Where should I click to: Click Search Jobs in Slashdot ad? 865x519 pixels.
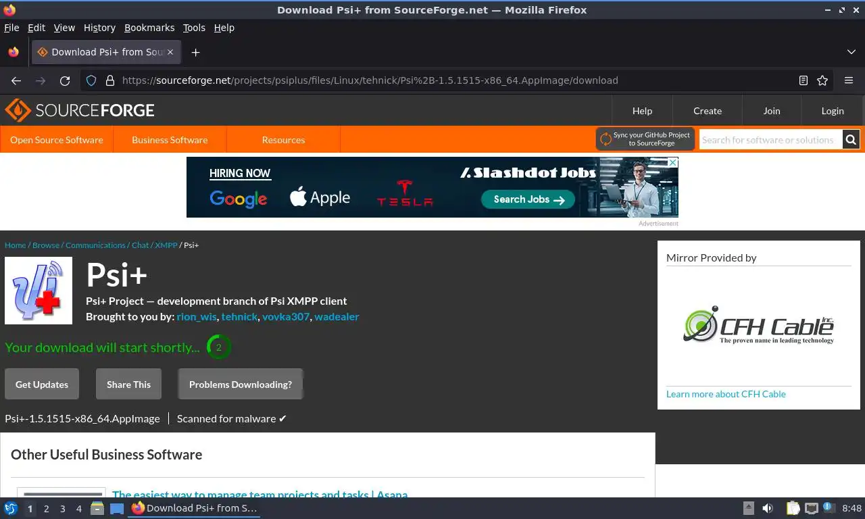coord(528,199)
